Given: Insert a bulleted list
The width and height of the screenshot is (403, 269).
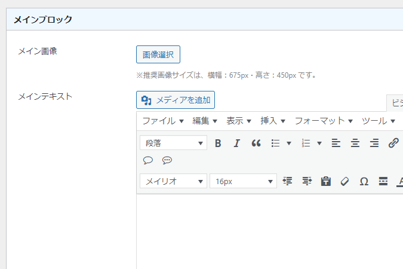Looking at the screenshot, I should pos(275,143).
